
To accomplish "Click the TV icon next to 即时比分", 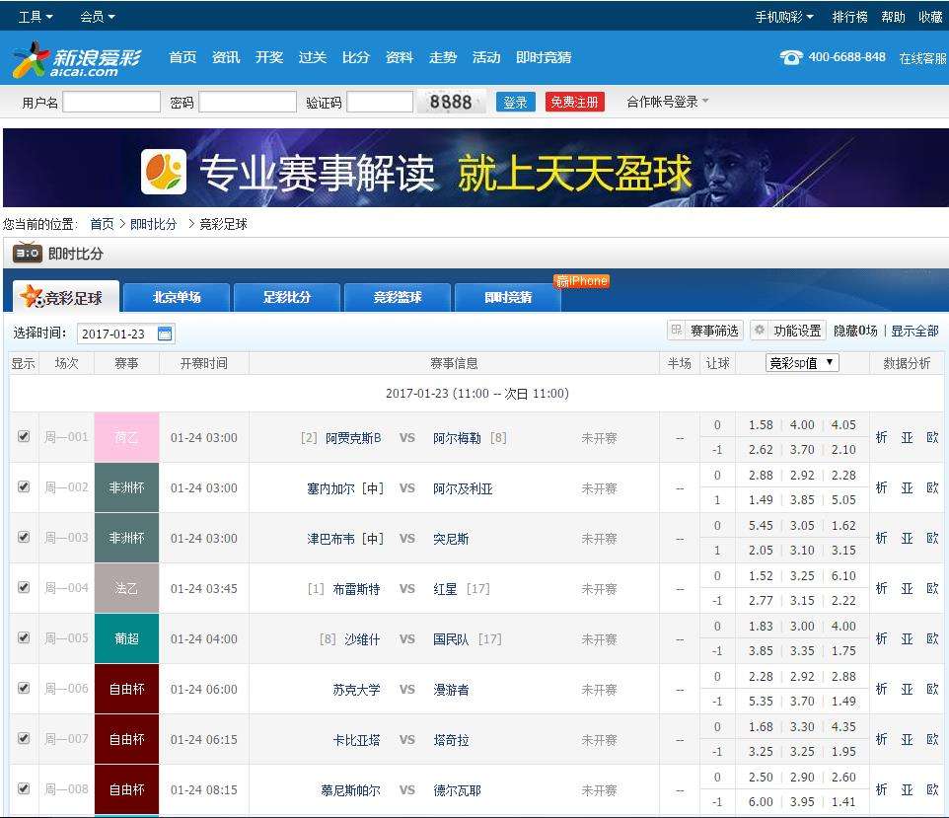I will pos(29,255).
